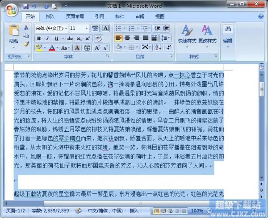Open highlight color dropdown arrow
The image size is (268, 218).
(45, 47)
